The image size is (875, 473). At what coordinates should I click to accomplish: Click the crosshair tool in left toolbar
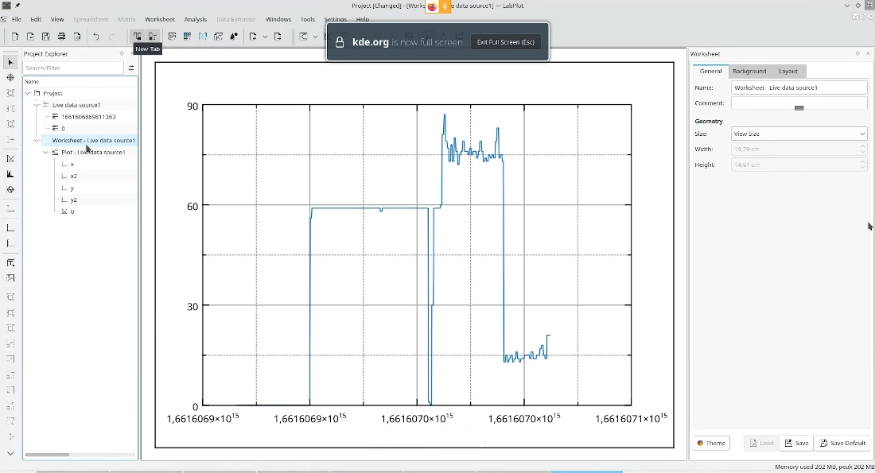click(10, 78)
